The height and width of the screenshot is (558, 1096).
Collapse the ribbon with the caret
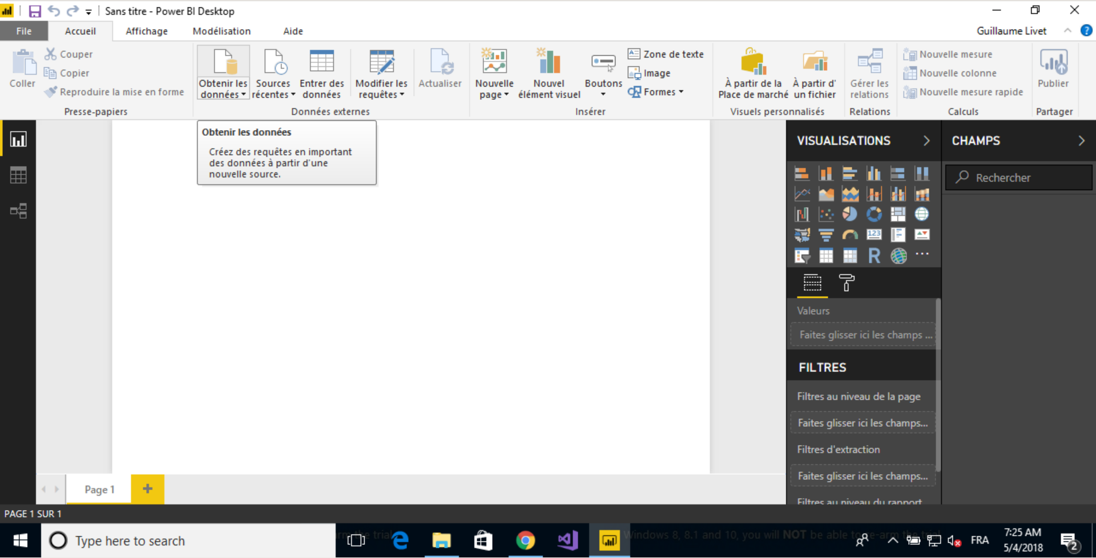pyautogui.click(x=1067, y=31)
